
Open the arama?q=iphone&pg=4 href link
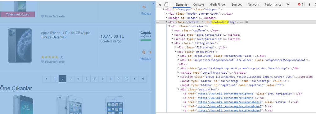click(x=229, y=110)
